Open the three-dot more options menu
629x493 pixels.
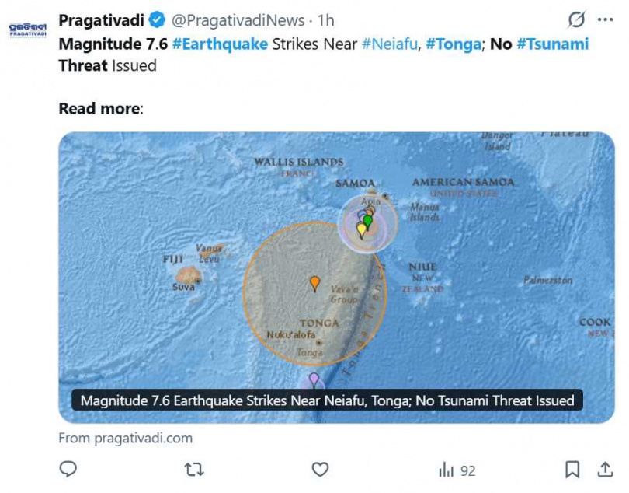(606, 19)
